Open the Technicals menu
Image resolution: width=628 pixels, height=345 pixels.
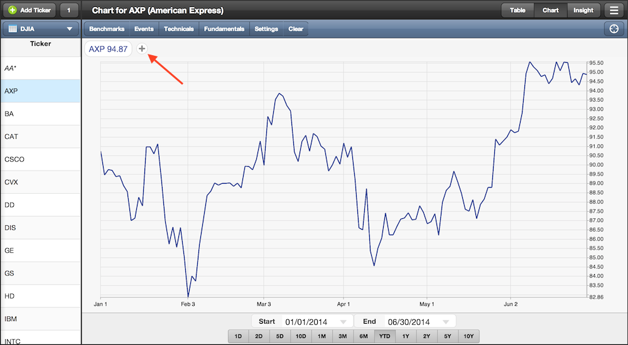[178, 29]
